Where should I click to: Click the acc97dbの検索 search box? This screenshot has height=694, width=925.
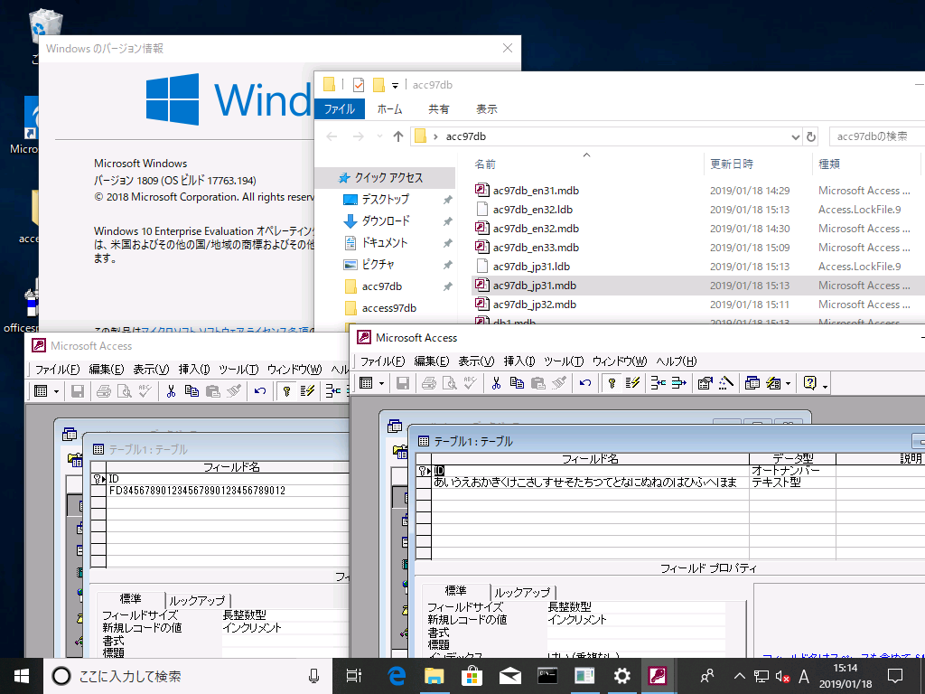click(876, 137)
